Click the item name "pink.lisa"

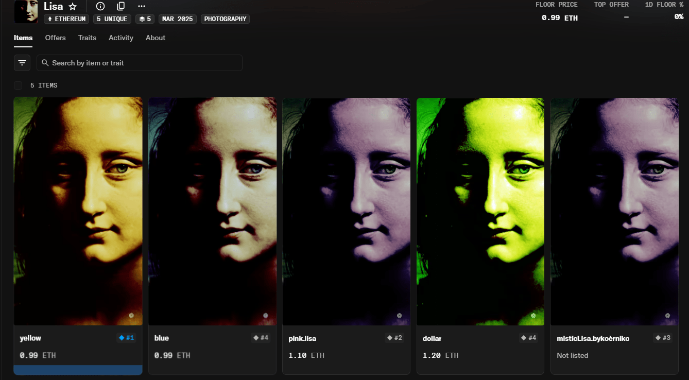[x=302, y=338]
